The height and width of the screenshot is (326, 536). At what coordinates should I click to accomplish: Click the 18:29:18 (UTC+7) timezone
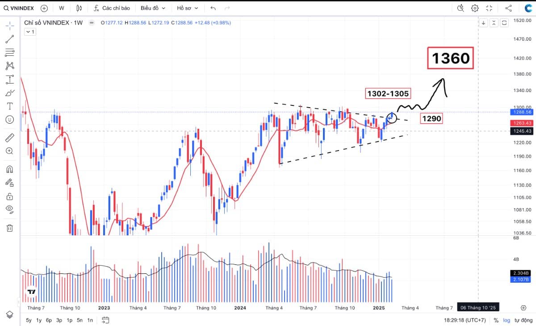click(x=465, y=320)
